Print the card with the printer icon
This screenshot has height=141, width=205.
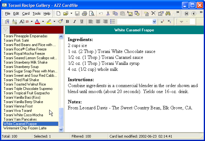coord(85,13)
